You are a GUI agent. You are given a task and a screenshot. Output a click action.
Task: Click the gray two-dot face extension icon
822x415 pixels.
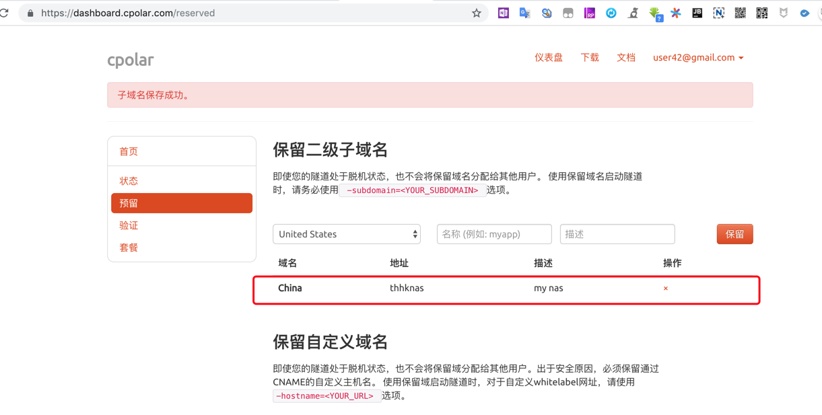[568, 13]
